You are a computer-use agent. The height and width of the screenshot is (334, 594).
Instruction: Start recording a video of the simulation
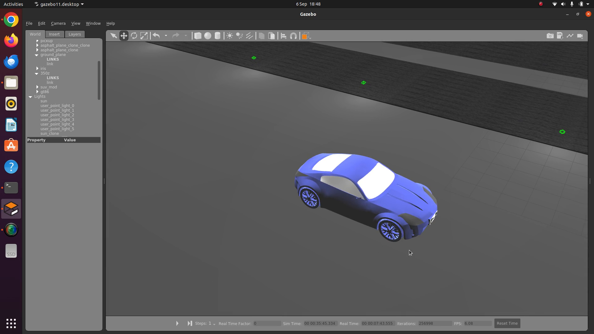click(580, 36)
